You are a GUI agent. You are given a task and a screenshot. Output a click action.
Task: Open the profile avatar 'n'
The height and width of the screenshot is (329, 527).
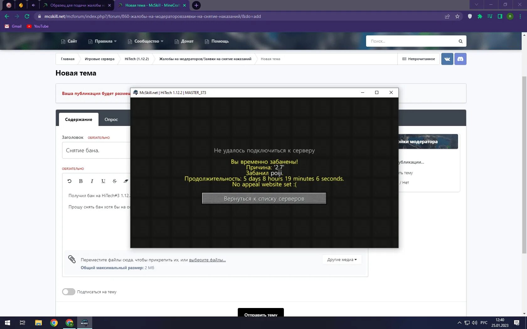click(510, 16)
